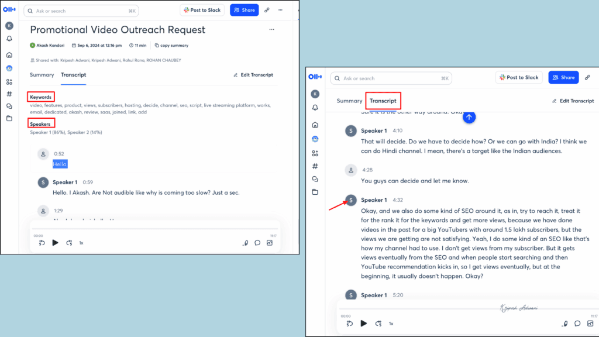Open Channels hash icon in right window sidebar
The image size is (599, 337).
click(315, 166)
